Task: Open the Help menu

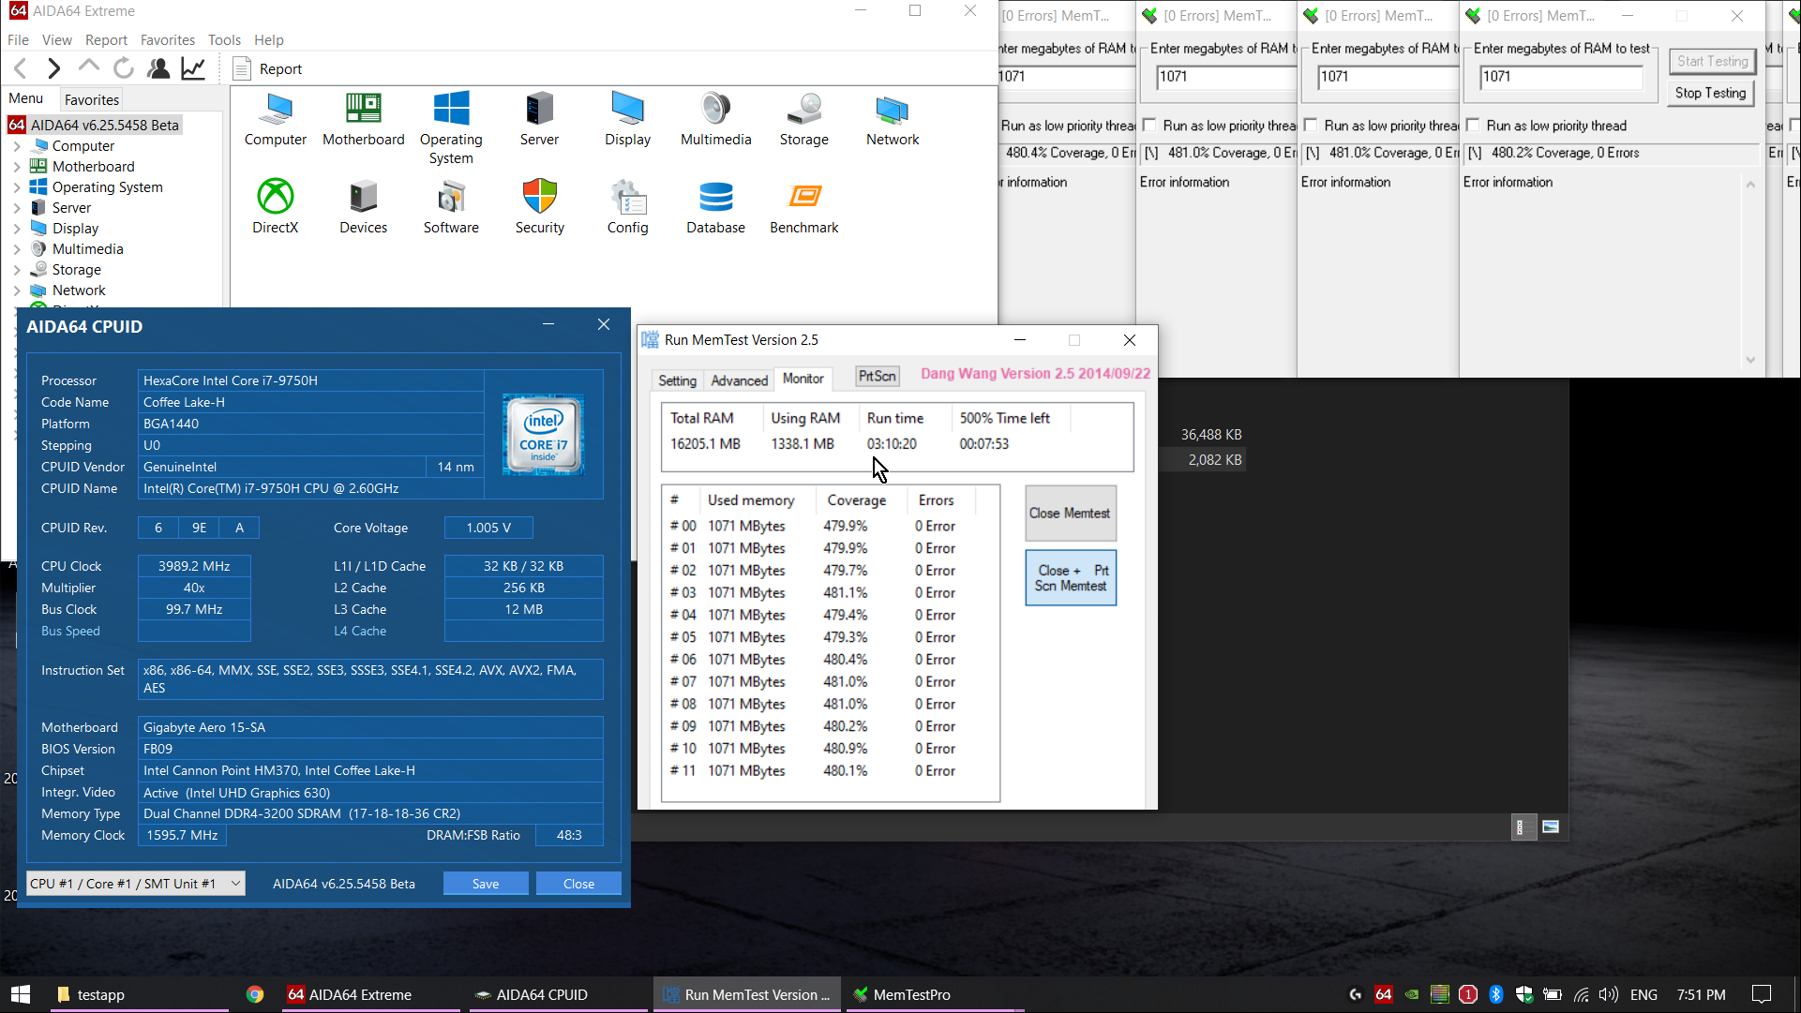Action: point(269,39)
